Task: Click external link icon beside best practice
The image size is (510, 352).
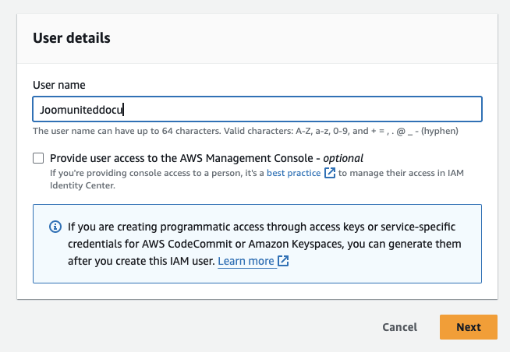Action: coord(329,173)
